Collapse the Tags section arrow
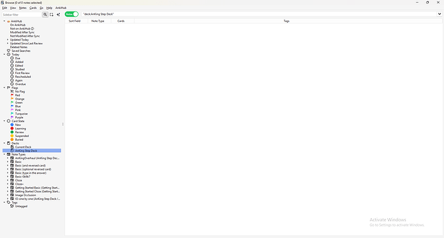This screenshot has height=238, width=444. click(5, 203)
